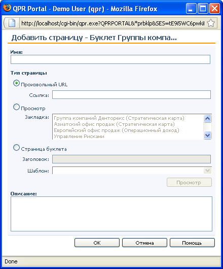Screen dimensions: 223x269
Task: Close the Firefox window
Action: pos(214,9)
